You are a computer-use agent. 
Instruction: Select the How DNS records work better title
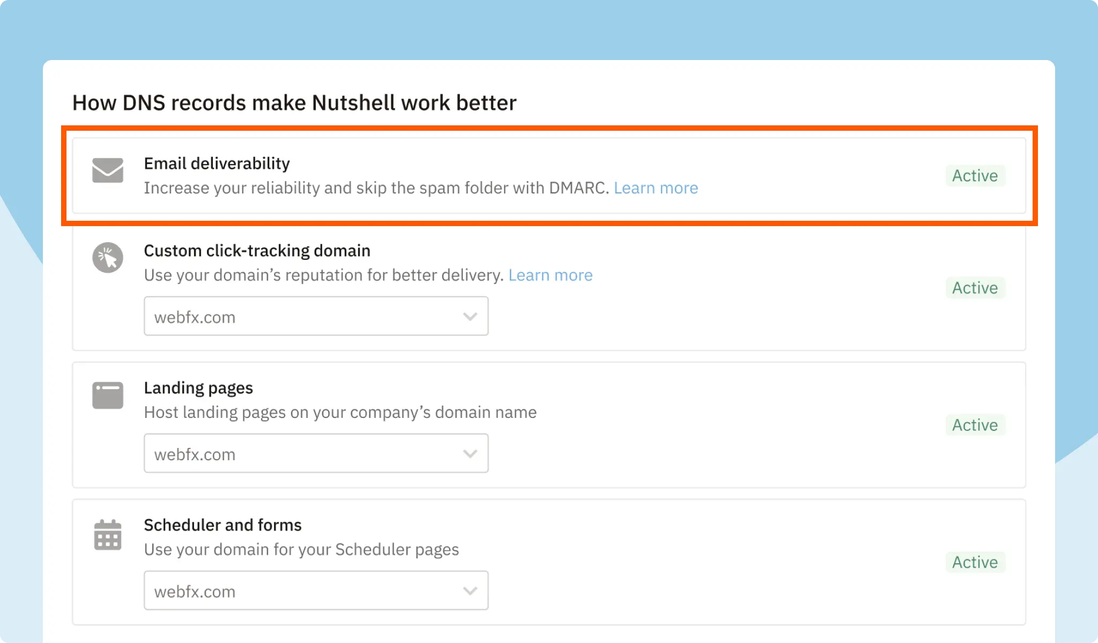tap(294, 102)
